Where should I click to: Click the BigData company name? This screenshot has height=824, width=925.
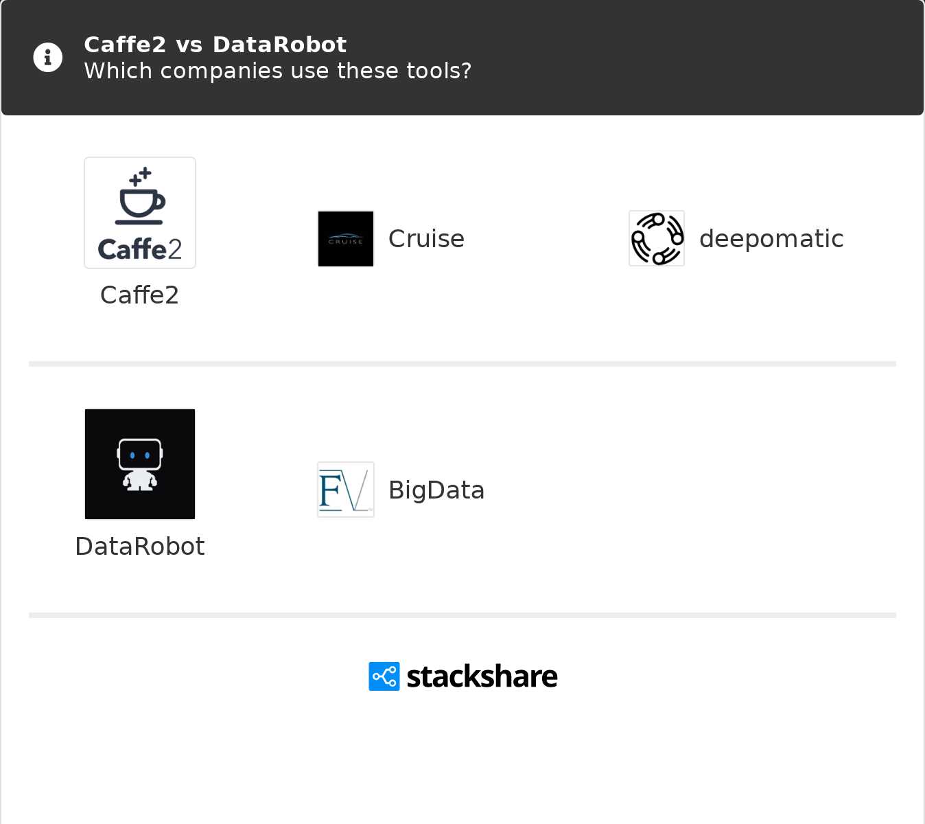(436, 490)
